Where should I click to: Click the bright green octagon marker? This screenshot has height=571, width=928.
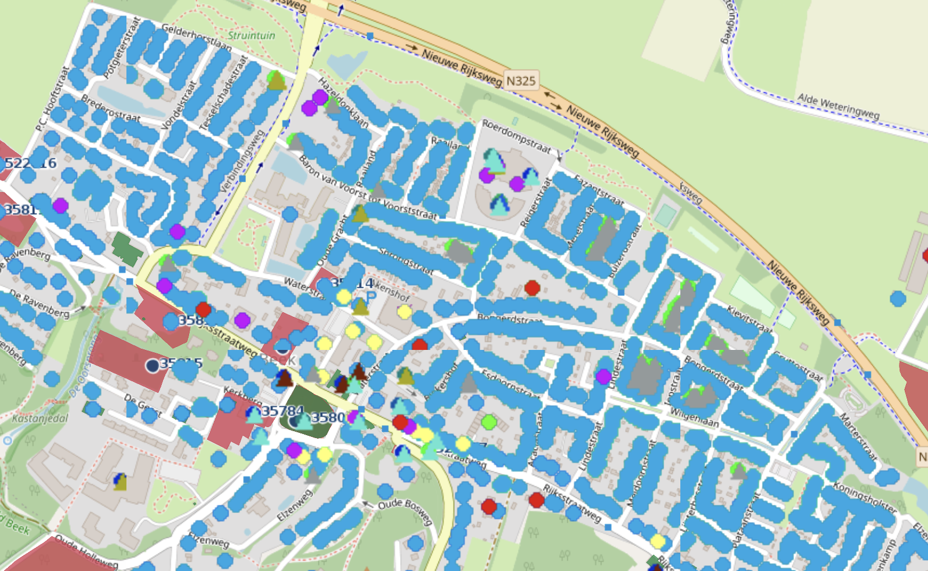click(x=489, y=422)
